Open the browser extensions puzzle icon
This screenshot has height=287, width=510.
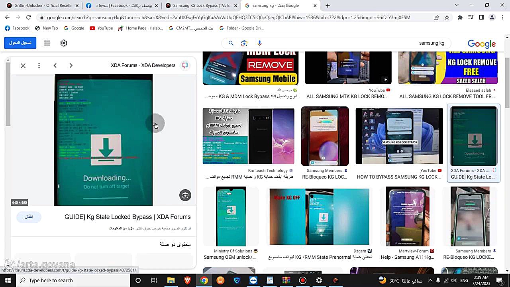460,18
